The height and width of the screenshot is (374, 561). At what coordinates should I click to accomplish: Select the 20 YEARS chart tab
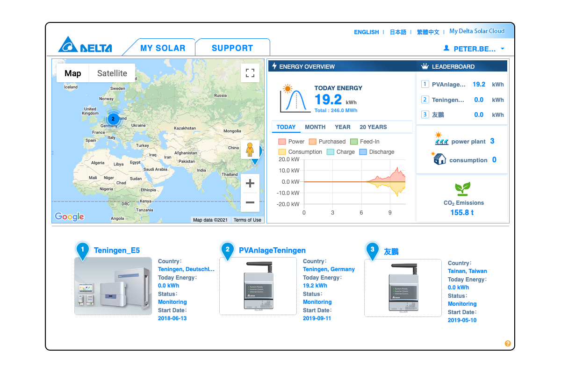(x=373, y=127)
